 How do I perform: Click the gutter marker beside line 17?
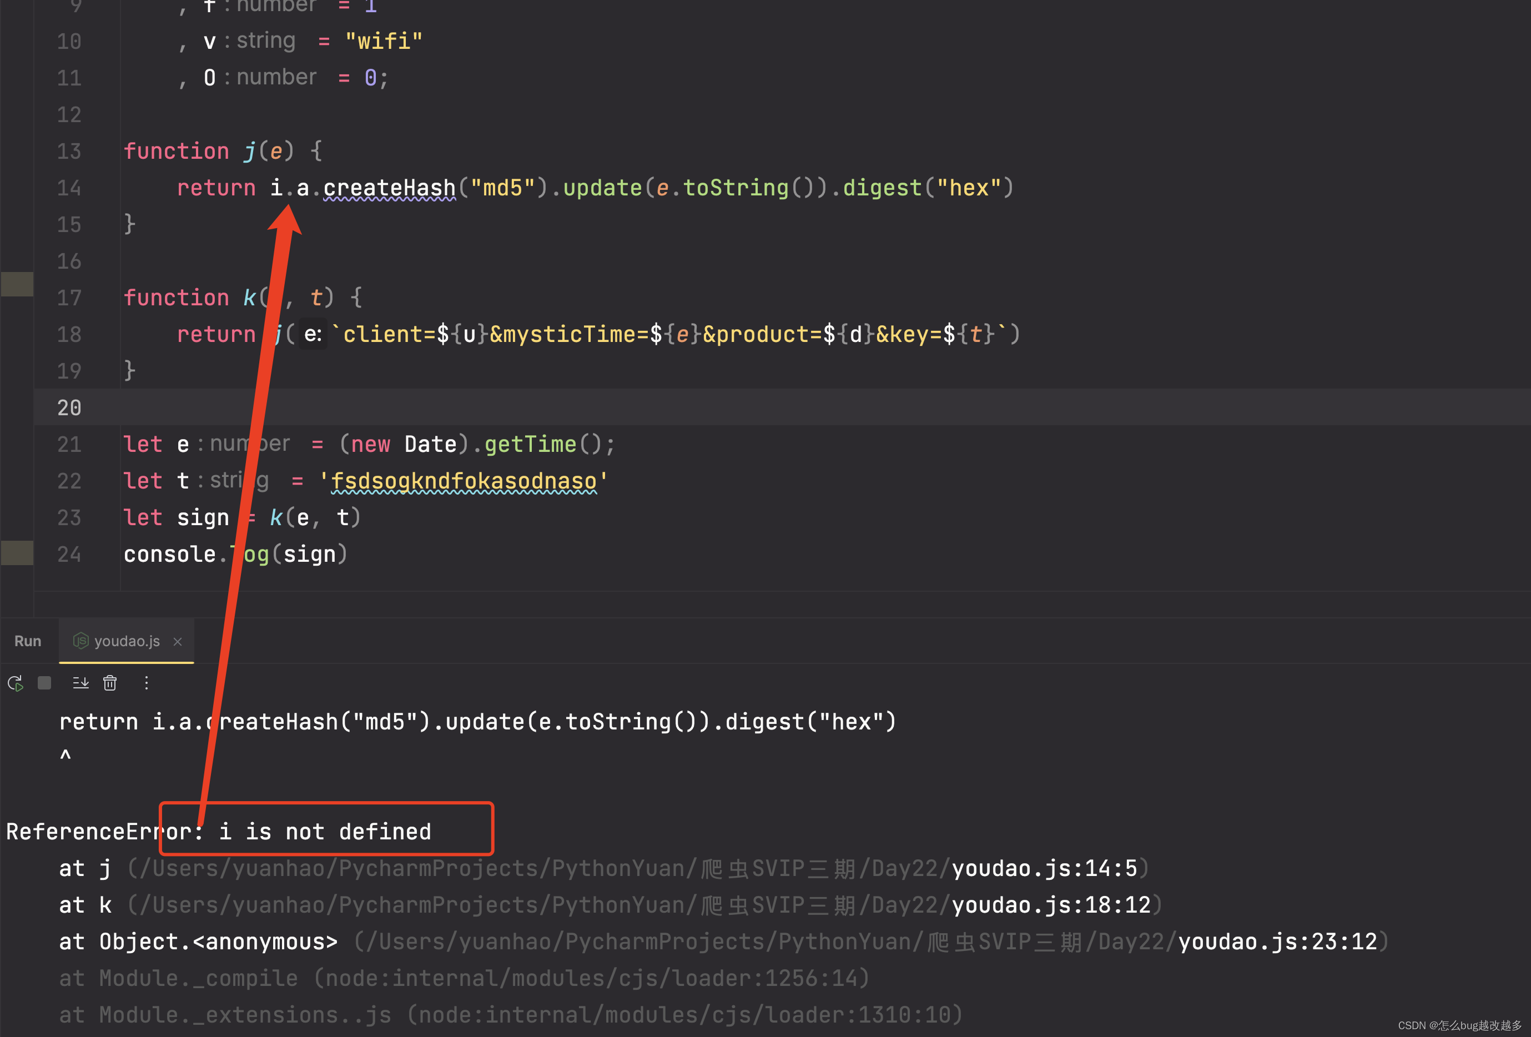tap(17, 284)
